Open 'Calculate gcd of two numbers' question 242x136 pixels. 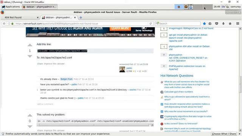178,92
